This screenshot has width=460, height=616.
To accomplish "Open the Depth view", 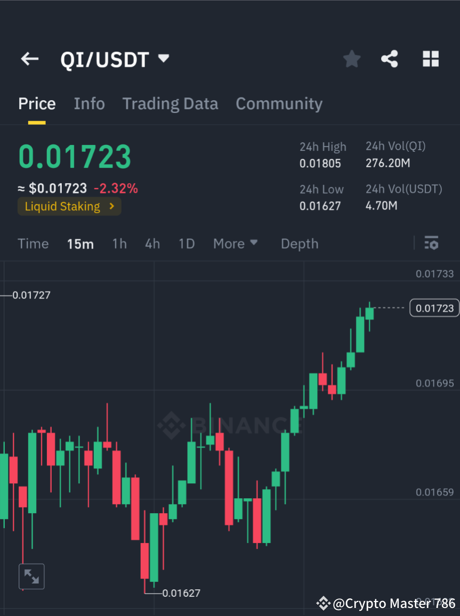I will pyautogui.click(x=299, y=244).
